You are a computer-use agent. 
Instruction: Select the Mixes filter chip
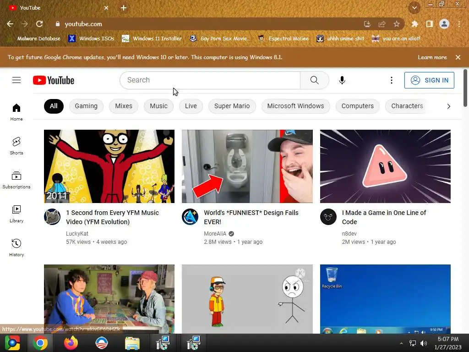coord(124,106)
